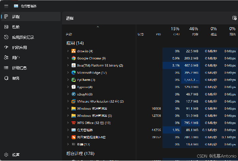The image size is (238, 161).
Task: Select the Details list icon in sidebar
Action: tap(6, 68)
